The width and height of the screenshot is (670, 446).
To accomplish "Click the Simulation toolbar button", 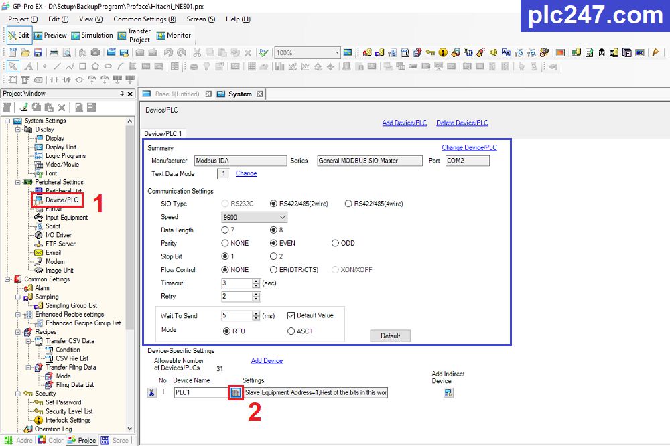I will [x=91, y=35].
